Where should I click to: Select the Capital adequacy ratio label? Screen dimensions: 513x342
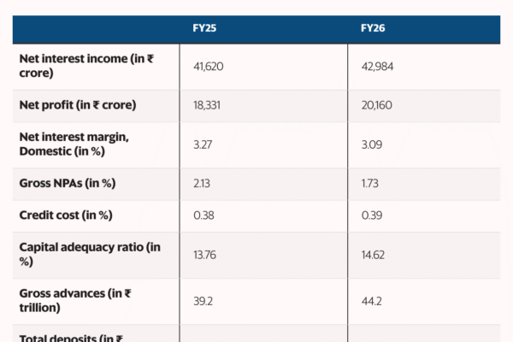90,254
